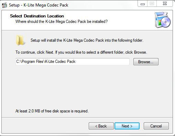
Task: Click the yellow folder icon
Action: click(x=20, y=40)
